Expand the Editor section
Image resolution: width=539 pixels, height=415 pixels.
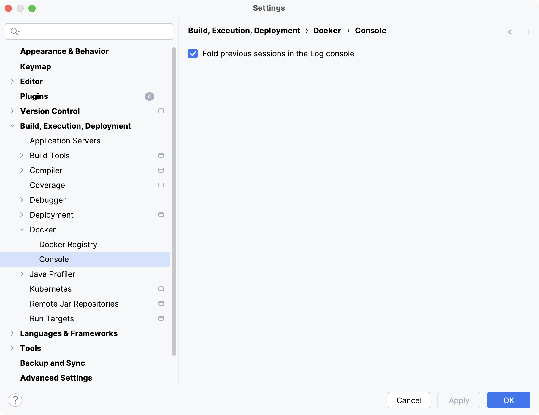(12, 81)
